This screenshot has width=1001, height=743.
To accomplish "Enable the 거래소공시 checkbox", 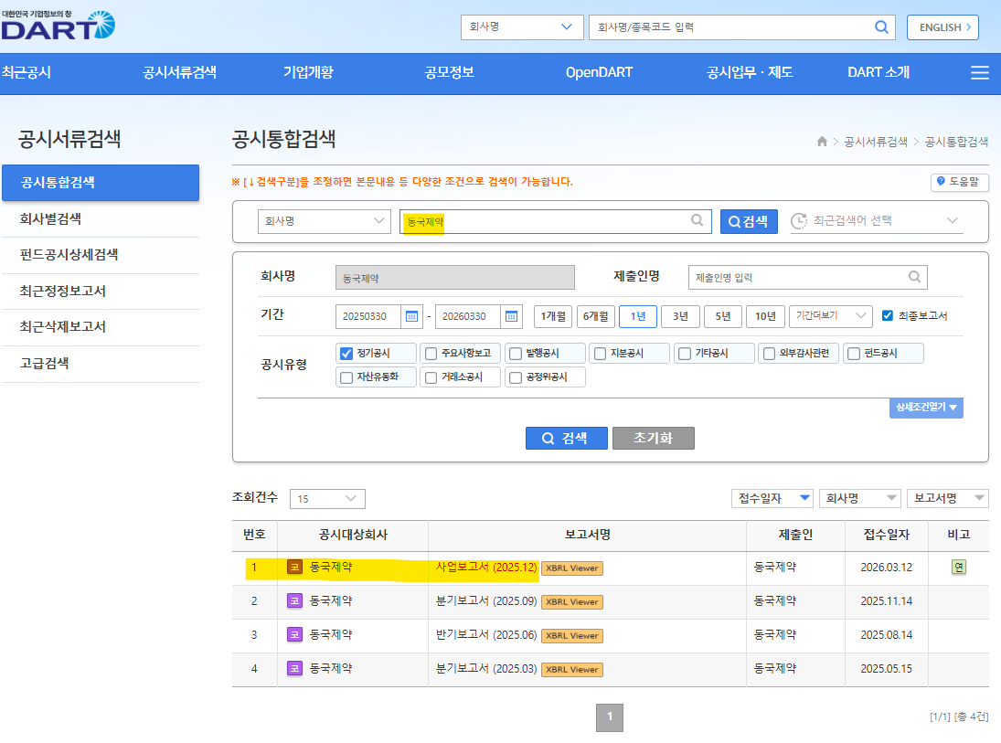I will click(431, 377).
